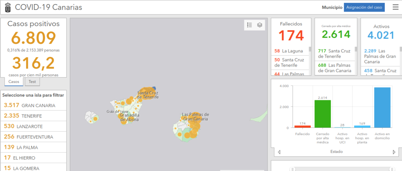Grab the left handle of the range slider

[x=292, y=169]
